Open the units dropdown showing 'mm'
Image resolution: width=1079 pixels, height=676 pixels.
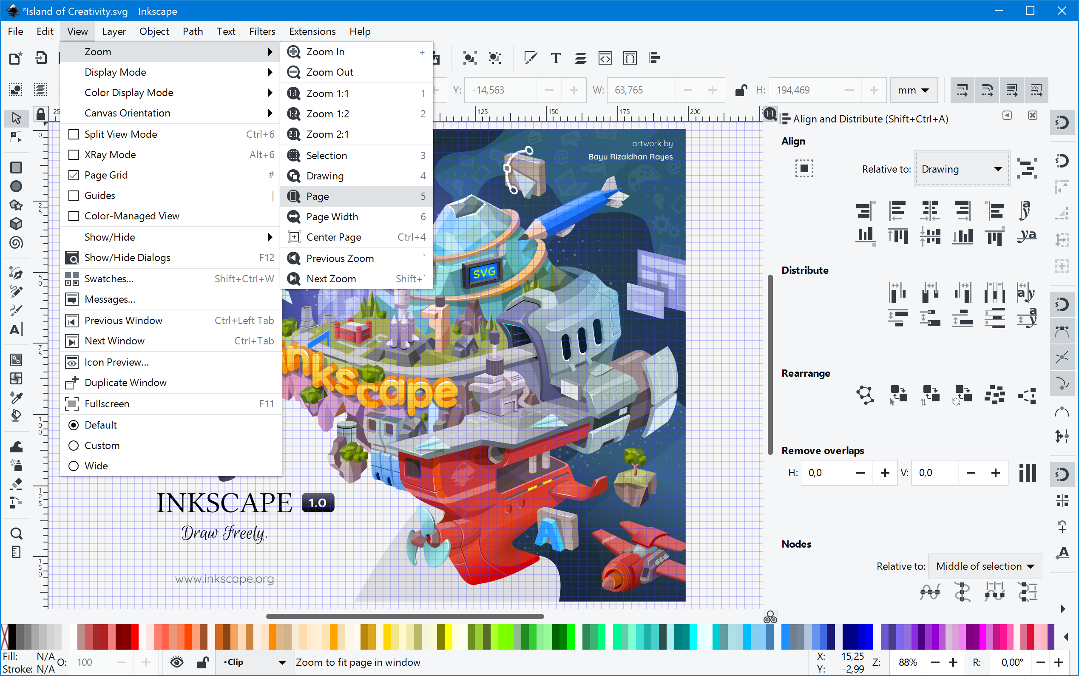tap(913, 90)
